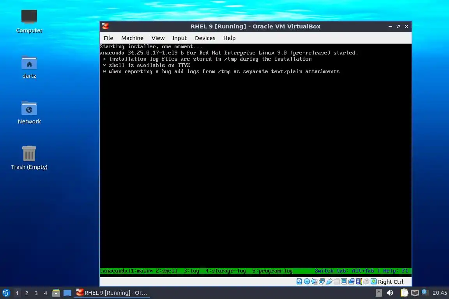
Task: Switch to workspace 4 in pager
Action: pos(46,293)
